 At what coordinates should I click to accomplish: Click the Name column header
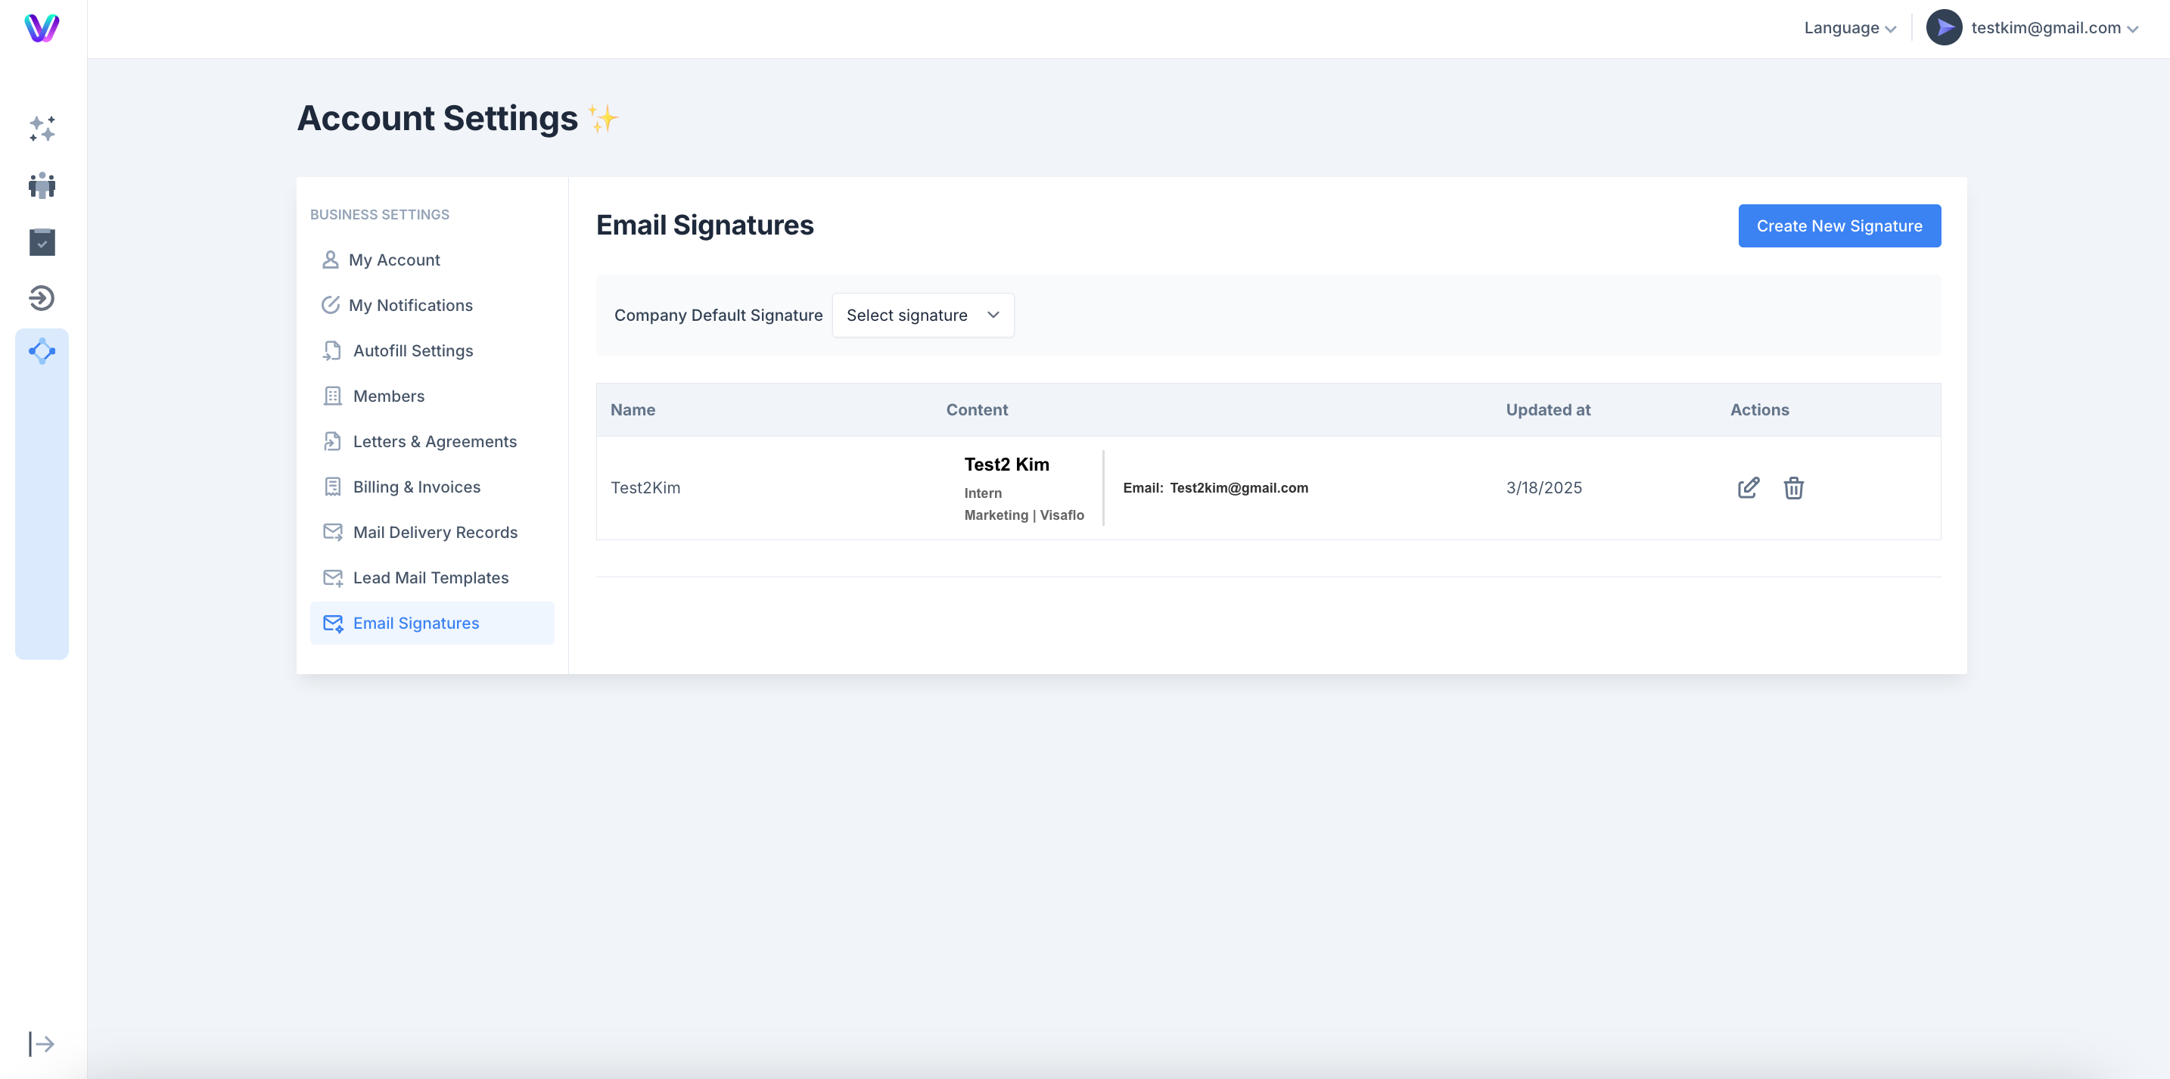[x=633, y=410]
